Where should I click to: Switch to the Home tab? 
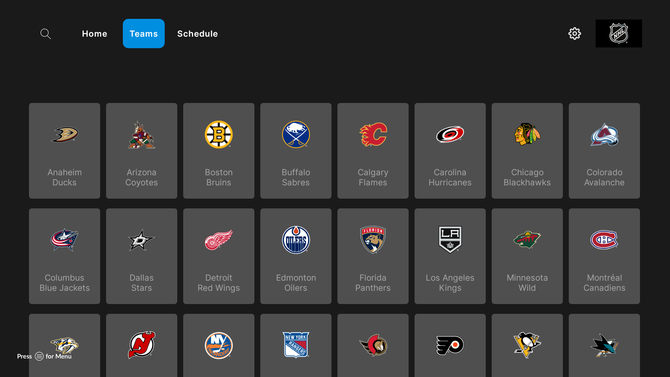pos(95,34)
